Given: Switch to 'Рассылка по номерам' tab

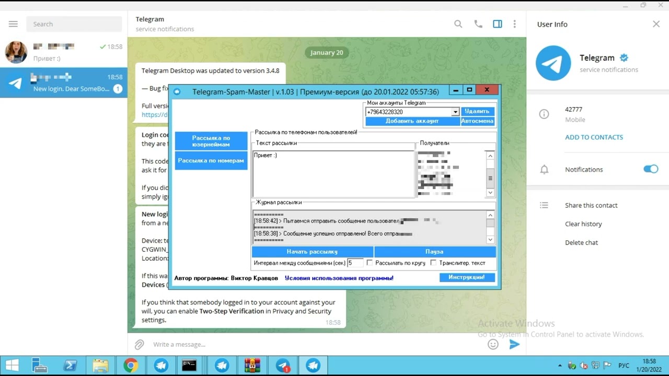Looking at the screenshot, I should coord(211,160).
